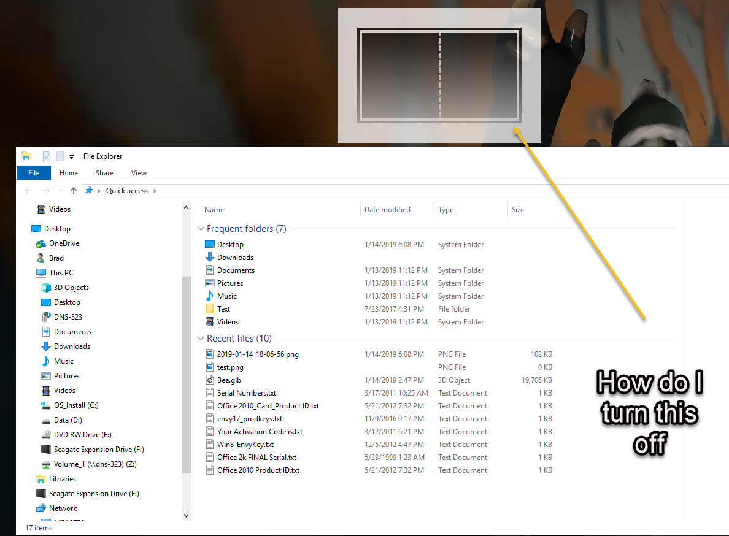Image resolution: width=729 pixels, height=536 pixels.
Task: Expand the chevron after Quick access in address bar
Action: point(155,191)
